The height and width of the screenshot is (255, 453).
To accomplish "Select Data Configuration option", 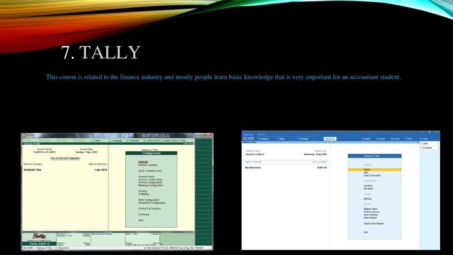I will click(x=149, y=200).
